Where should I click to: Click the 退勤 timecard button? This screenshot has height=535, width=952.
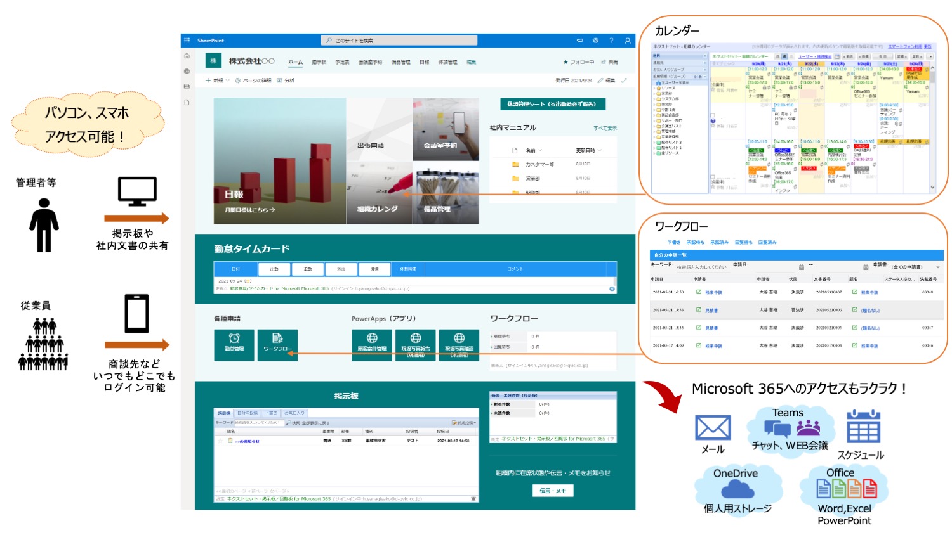tap(307, 269)
